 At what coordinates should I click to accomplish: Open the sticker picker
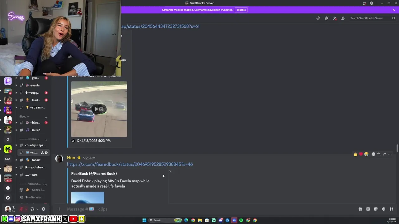point(376,209)
